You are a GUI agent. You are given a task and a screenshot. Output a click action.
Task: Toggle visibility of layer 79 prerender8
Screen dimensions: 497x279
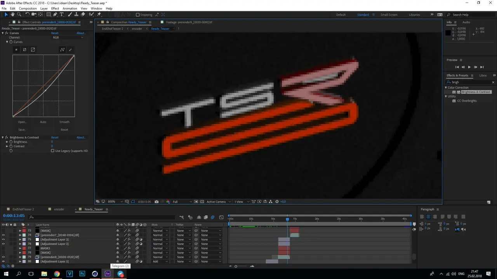(3, 257)
